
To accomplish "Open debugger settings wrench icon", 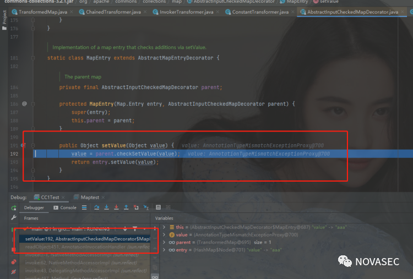I will point(14,218).
